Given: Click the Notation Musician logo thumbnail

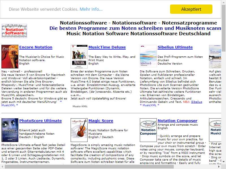Looking at the screenshot, I should [x=215, y=130].
